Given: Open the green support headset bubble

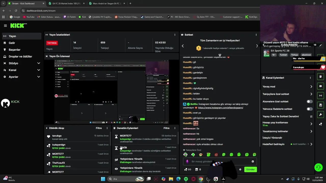Looking at the screenshot, I should point(318,167).
